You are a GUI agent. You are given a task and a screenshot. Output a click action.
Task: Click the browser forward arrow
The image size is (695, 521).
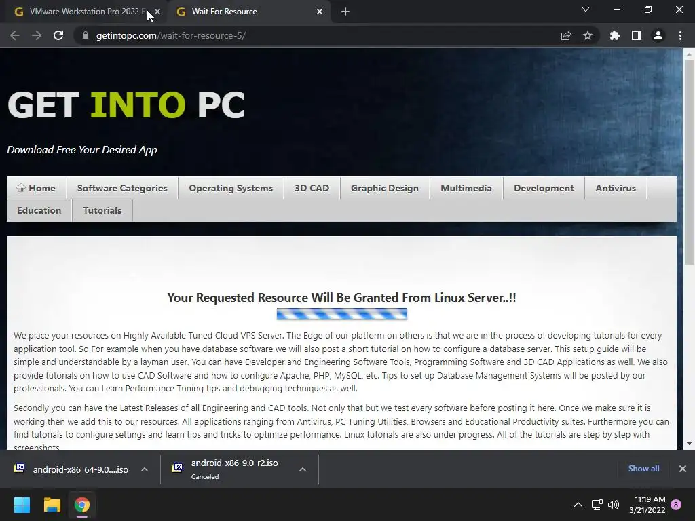37,35
